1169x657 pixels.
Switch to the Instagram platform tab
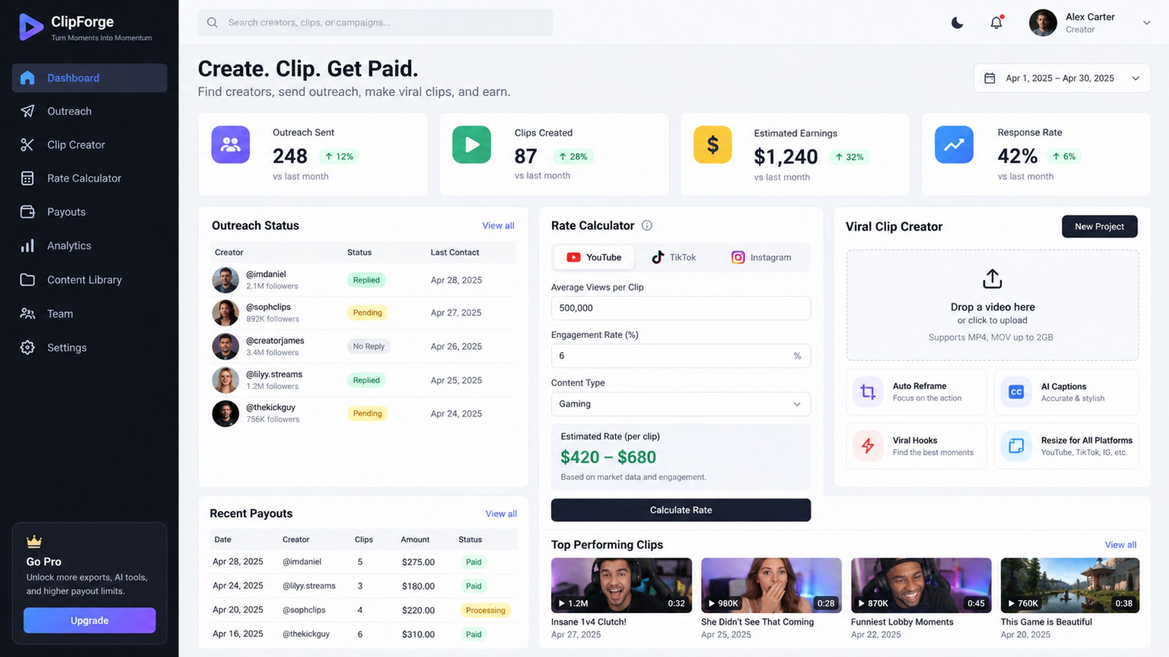coord(761,257)
